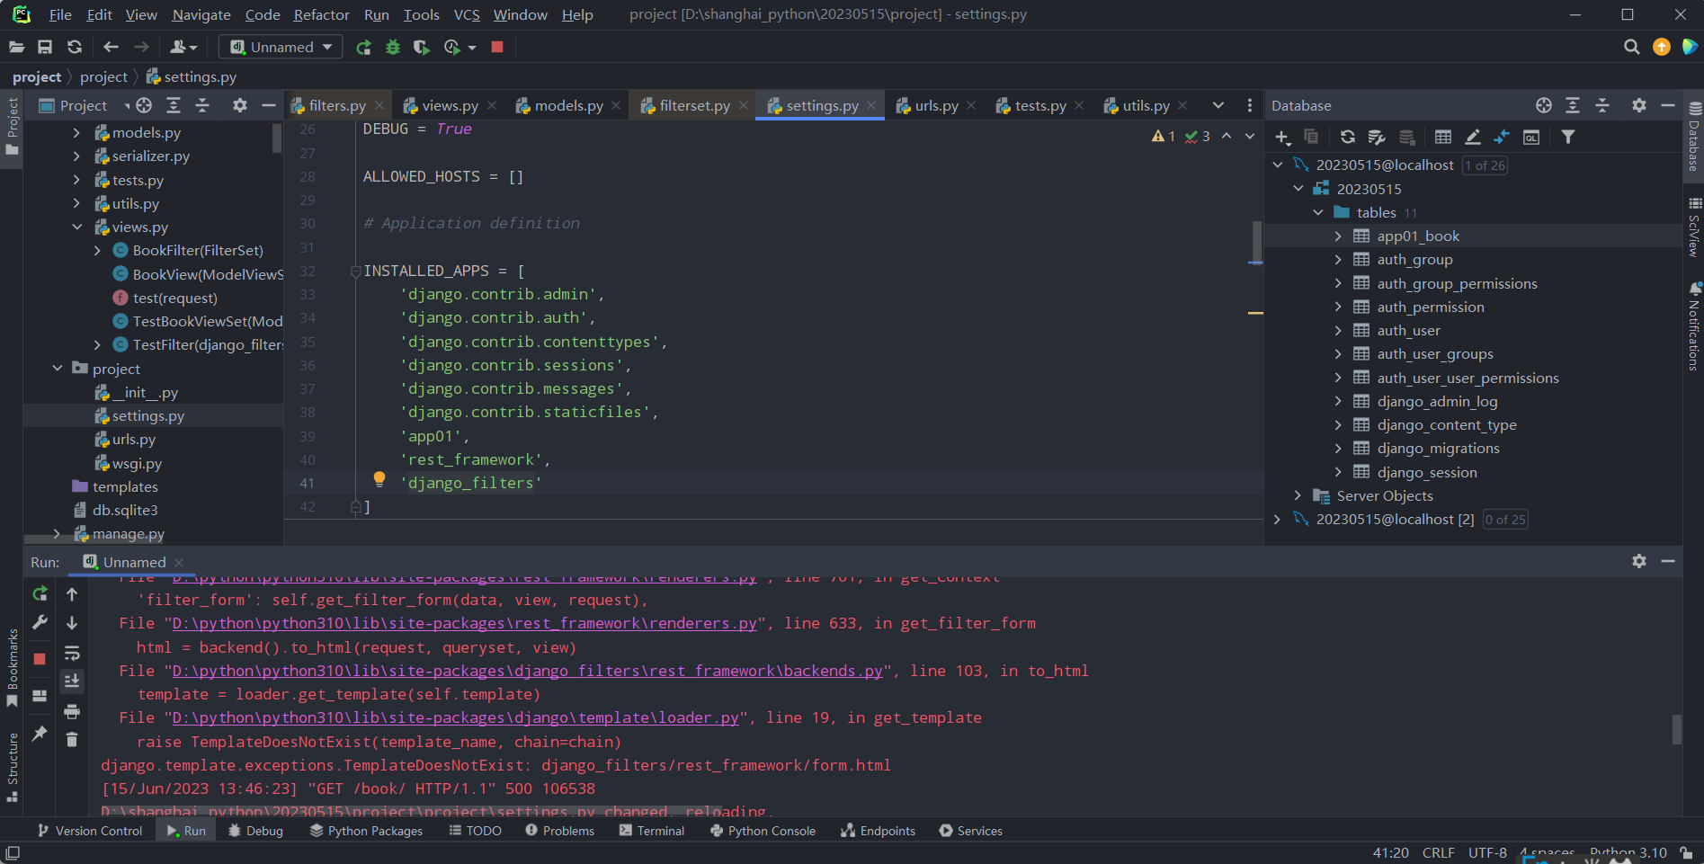The height and width of the screenshot is (864, 1704).
Task: Toggle the Structure tool window
Action: pos(12,767)
